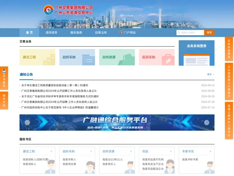Viewport: 234px width, 176px height.
Task: Click the 药品 heading in 服务专区
Action: coord(145,152)
